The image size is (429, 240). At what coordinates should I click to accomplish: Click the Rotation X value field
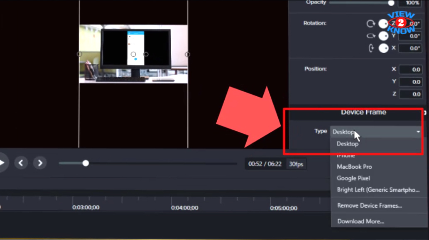point(410,48)
